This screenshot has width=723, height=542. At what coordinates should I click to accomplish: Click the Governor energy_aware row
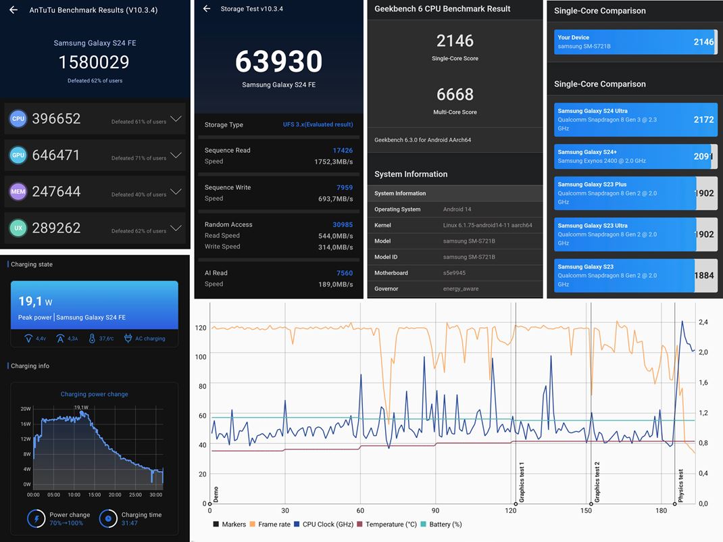tap(455, 289)
